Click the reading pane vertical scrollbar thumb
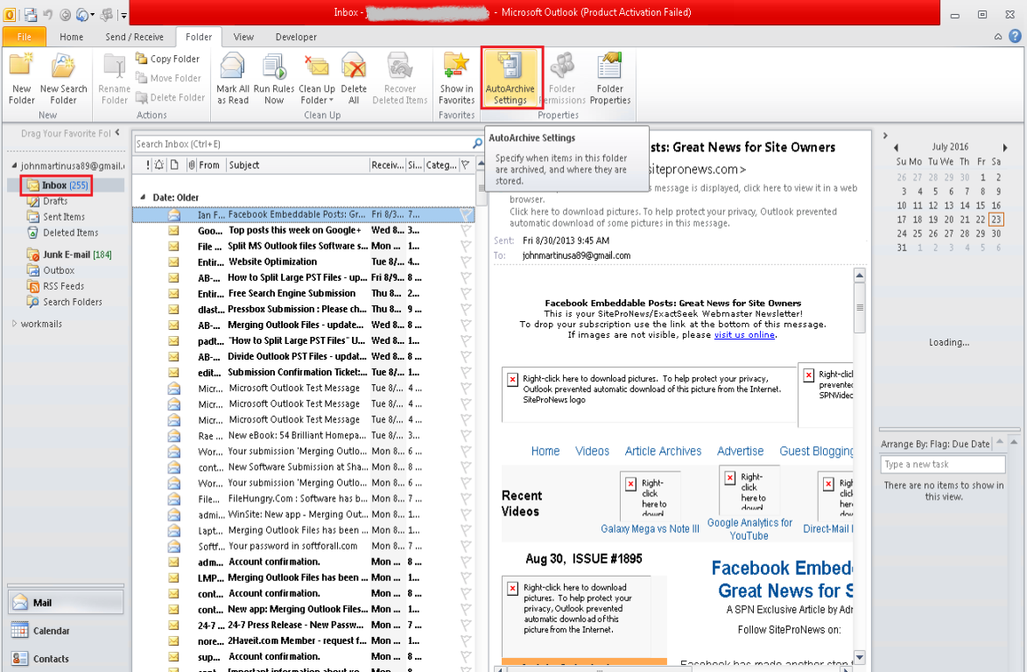Screen dimensions: 1027x672 point(860,307)
